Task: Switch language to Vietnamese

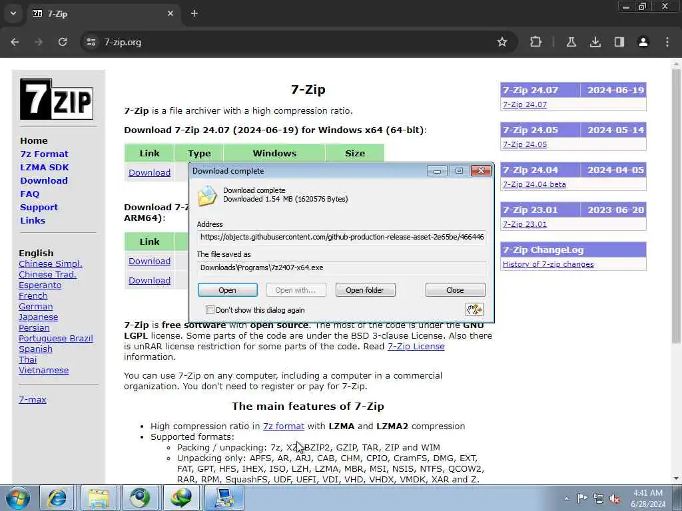Action: [x=43, y=370]
